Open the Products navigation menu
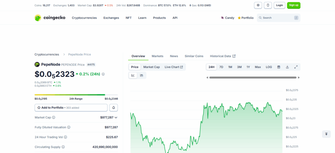Screen dimensions: 335x153 click(159, 18)
